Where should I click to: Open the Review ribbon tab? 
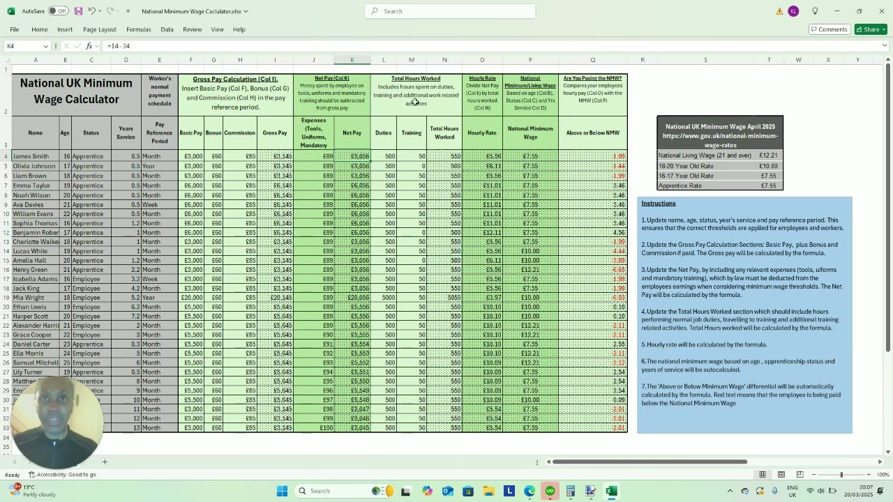192,29
